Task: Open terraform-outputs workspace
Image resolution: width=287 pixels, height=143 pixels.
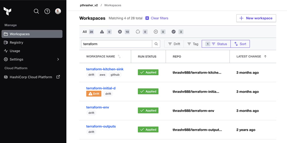Action: (x=101, y=126)
